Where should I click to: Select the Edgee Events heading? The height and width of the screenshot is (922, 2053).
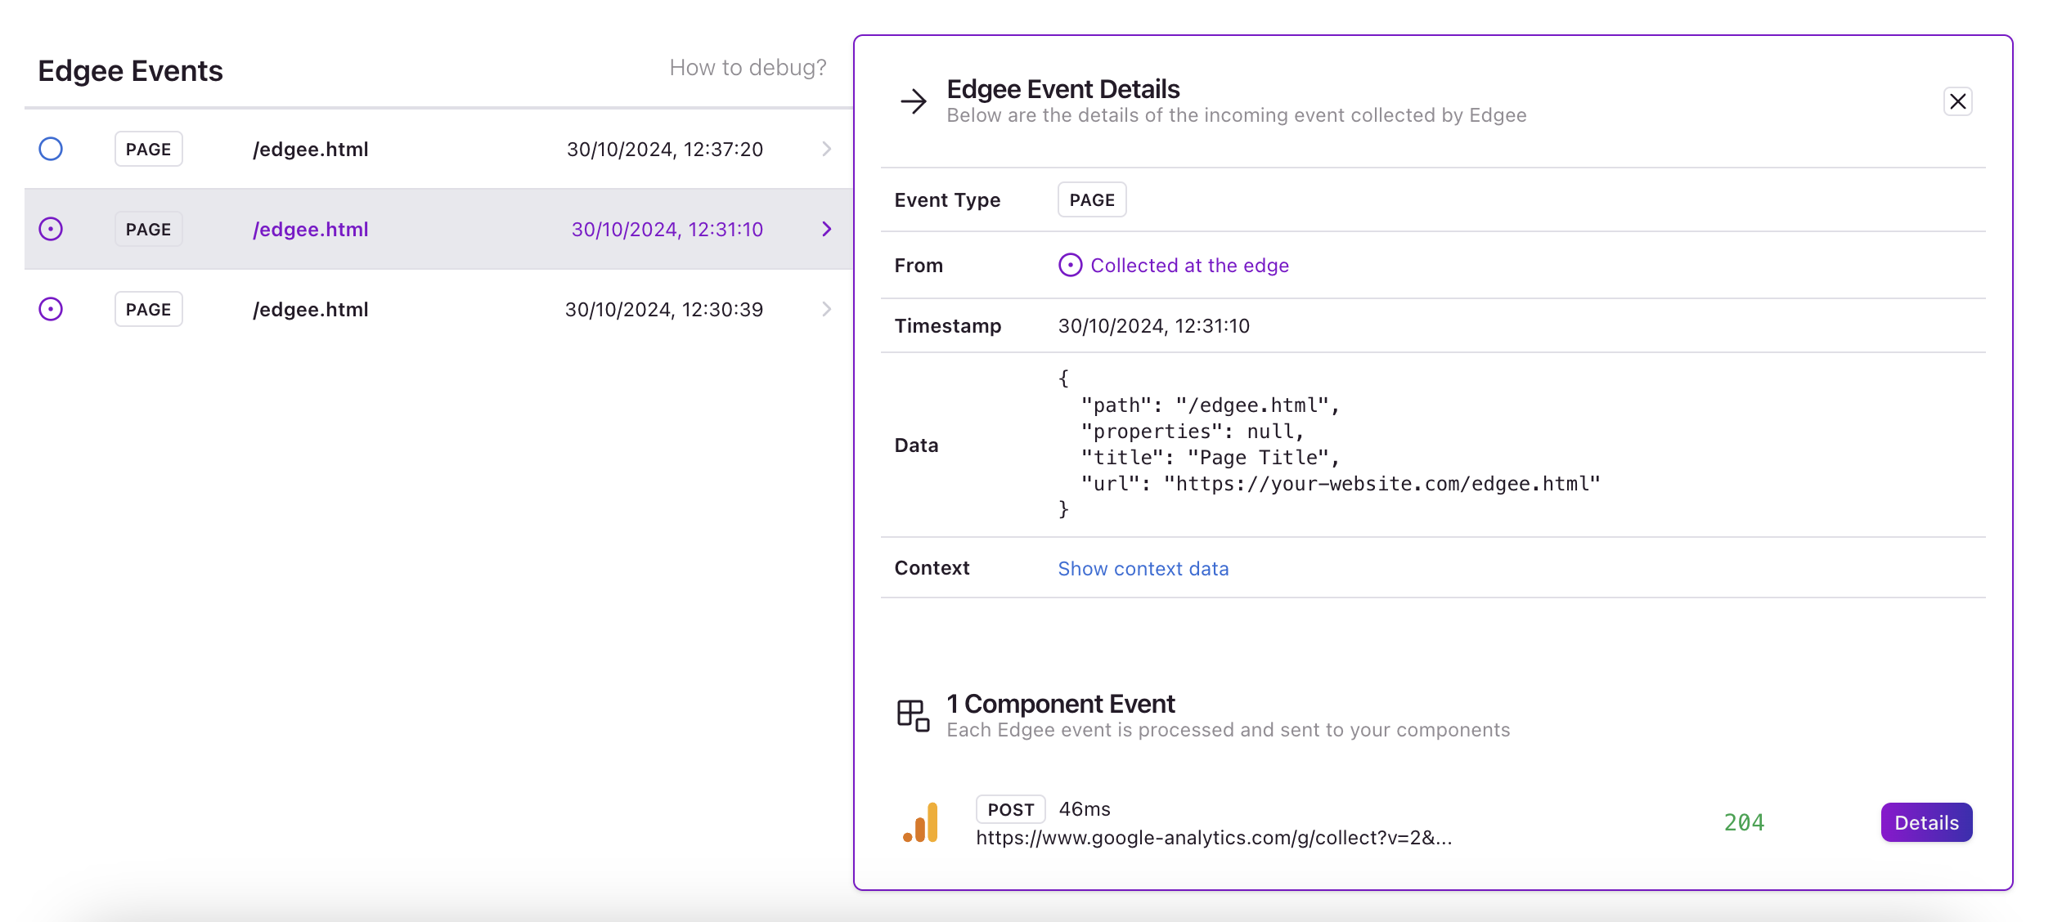(x=131, y=70)
